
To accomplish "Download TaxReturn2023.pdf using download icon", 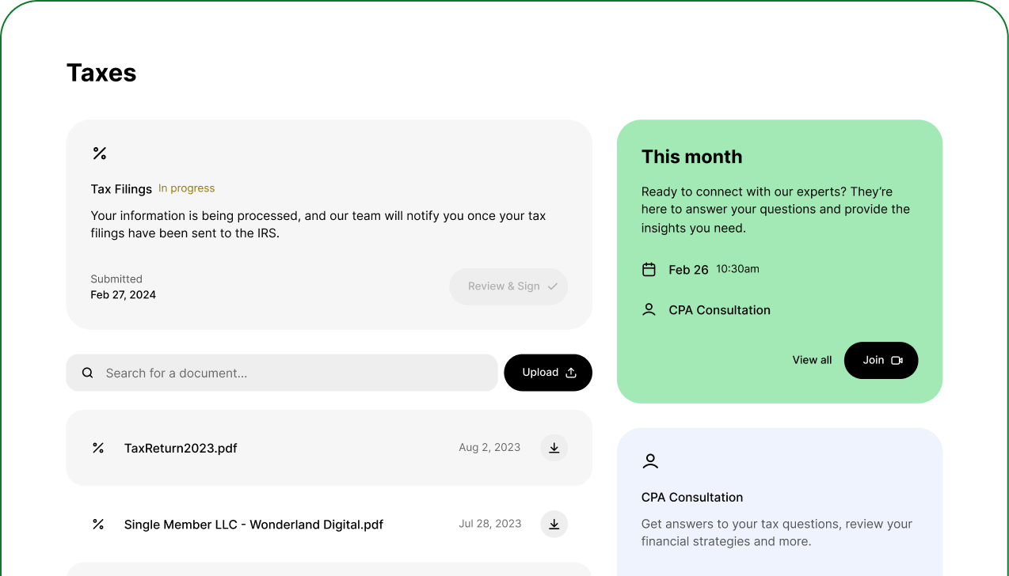I will tap(554, 448).
